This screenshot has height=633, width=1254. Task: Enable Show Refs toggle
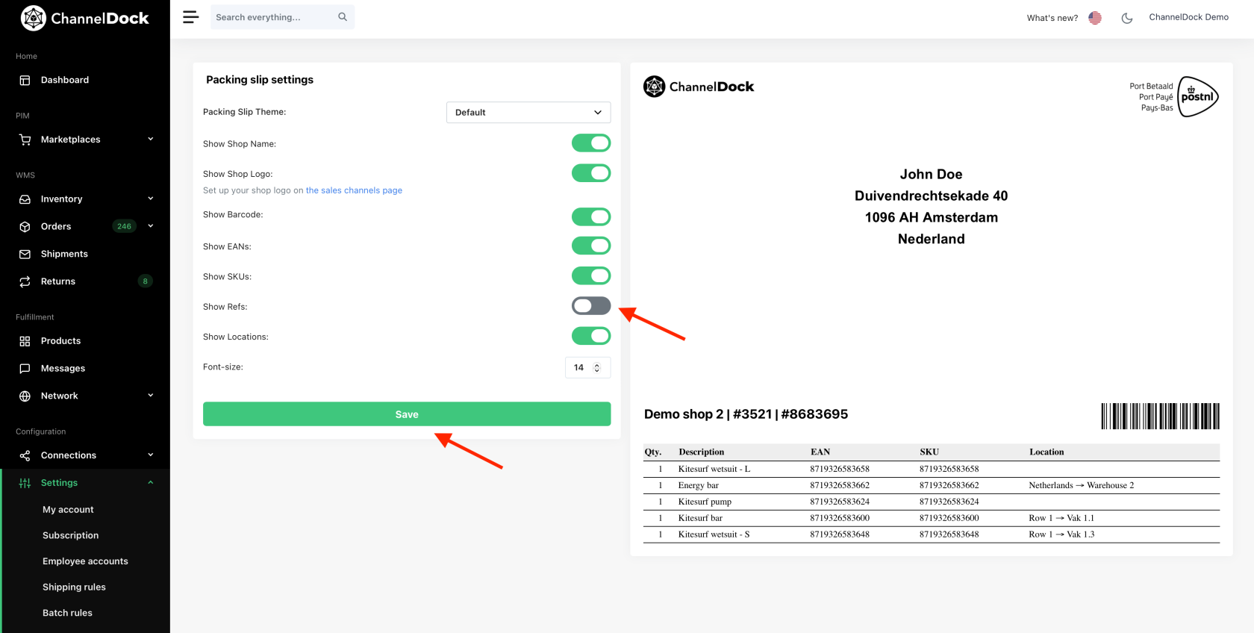pyautogui.click(x=591, y=305)
